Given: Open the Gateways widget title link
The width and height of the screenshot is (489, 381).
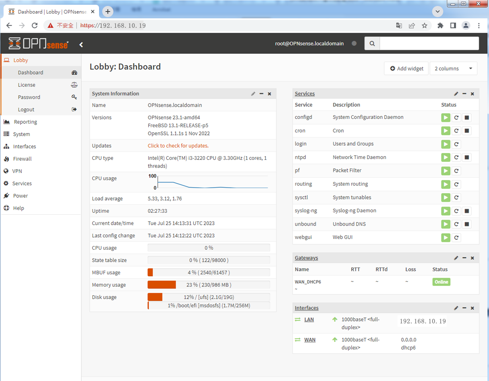Looking at the screenshot, I should (306, 258).
